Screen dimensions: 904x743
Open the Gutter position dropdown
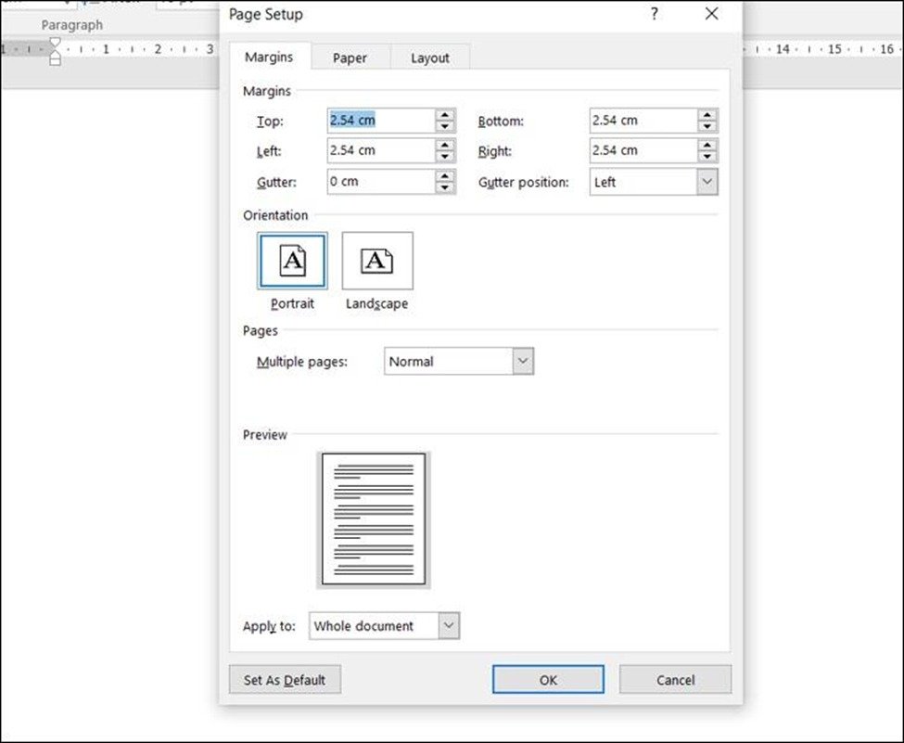pos(707,183)
